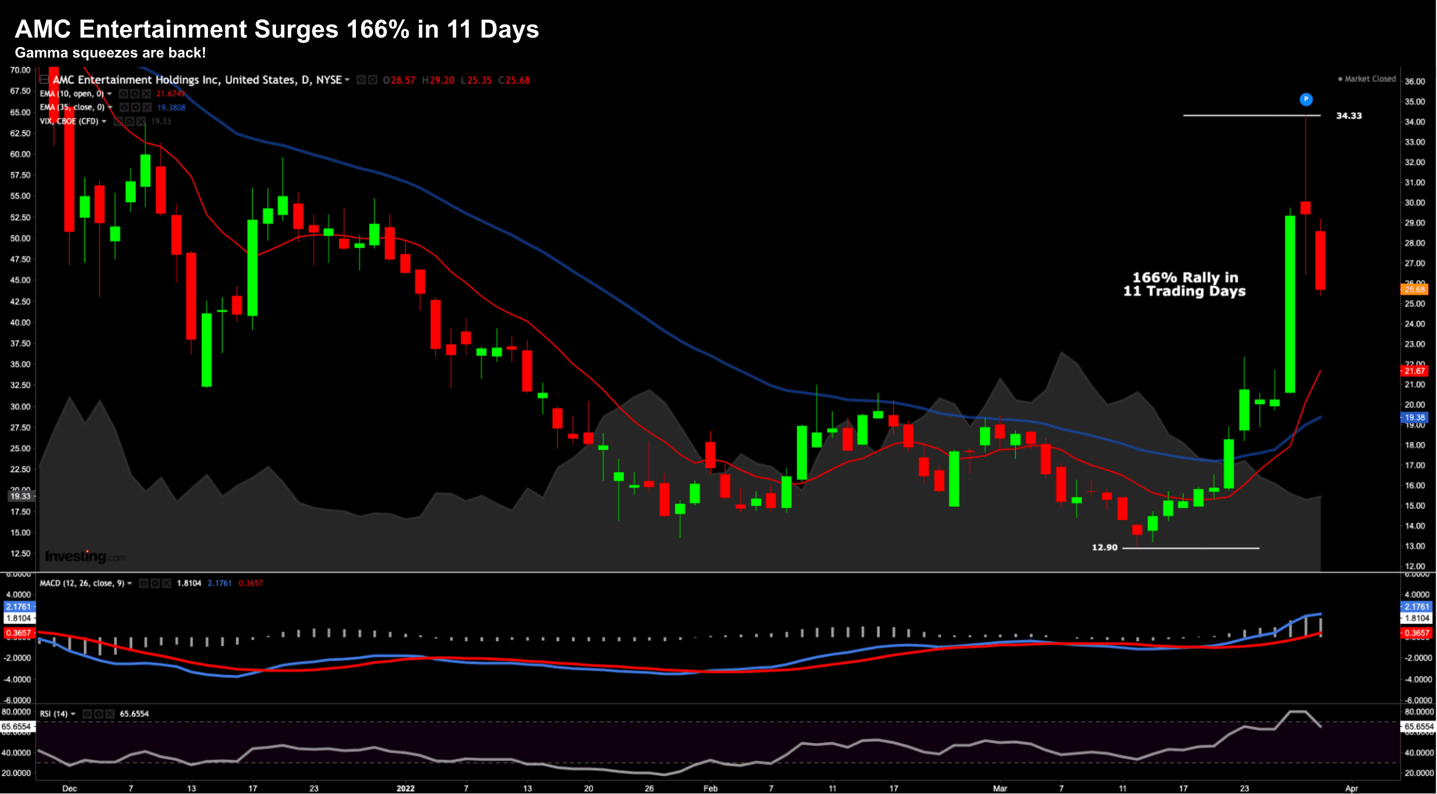Remove the MACD indicator with X
Image resolution: width=1437 pixels, height=794 pixels.
(166, 583)
